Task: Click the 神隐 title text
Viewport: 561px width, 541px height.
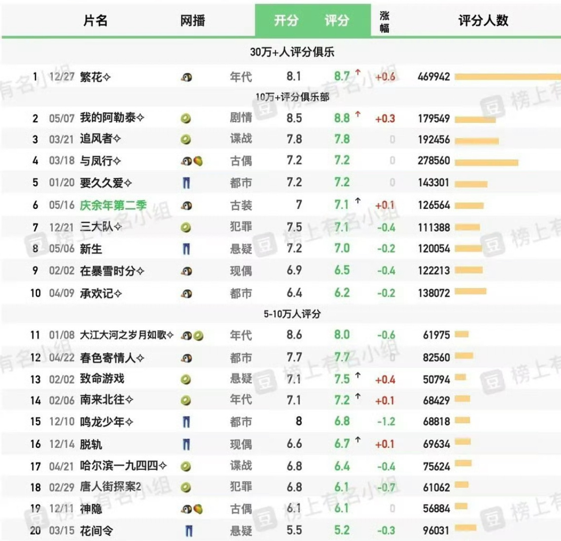Action: click(91, 509)
